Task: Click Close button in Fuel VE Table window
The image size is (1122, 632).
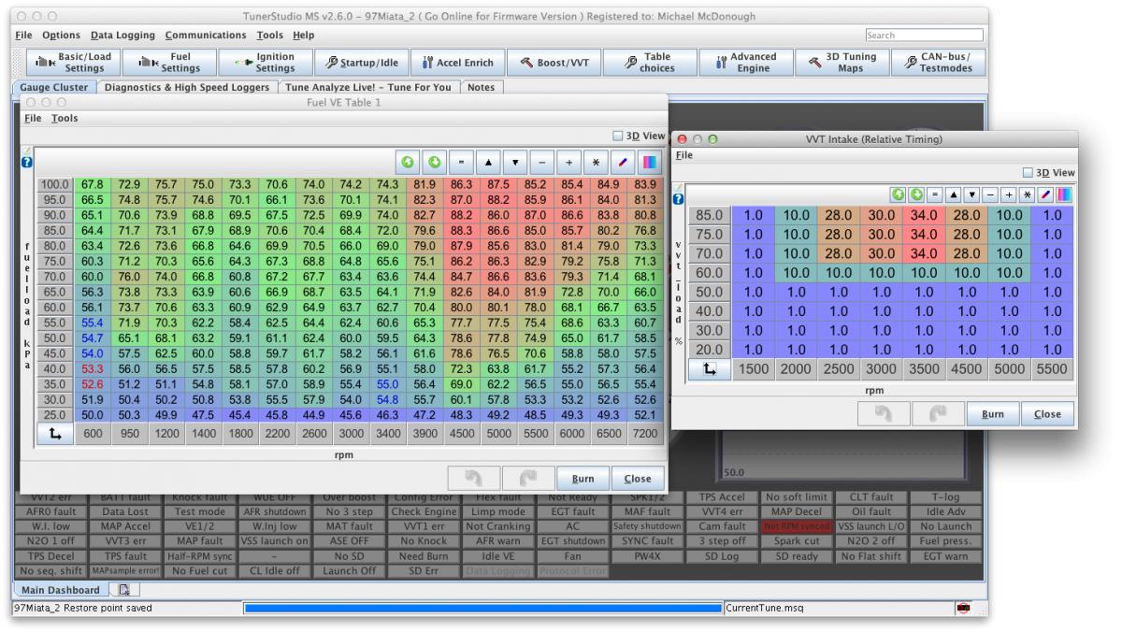Action: point(638,479)
